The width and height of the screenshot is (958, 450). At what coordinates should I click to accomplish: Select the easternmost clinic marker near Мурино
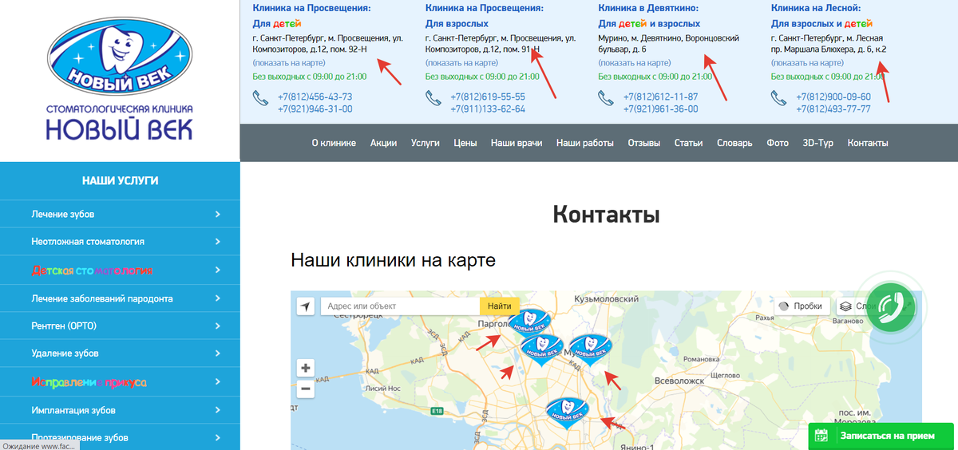click(x=590, y=350)
